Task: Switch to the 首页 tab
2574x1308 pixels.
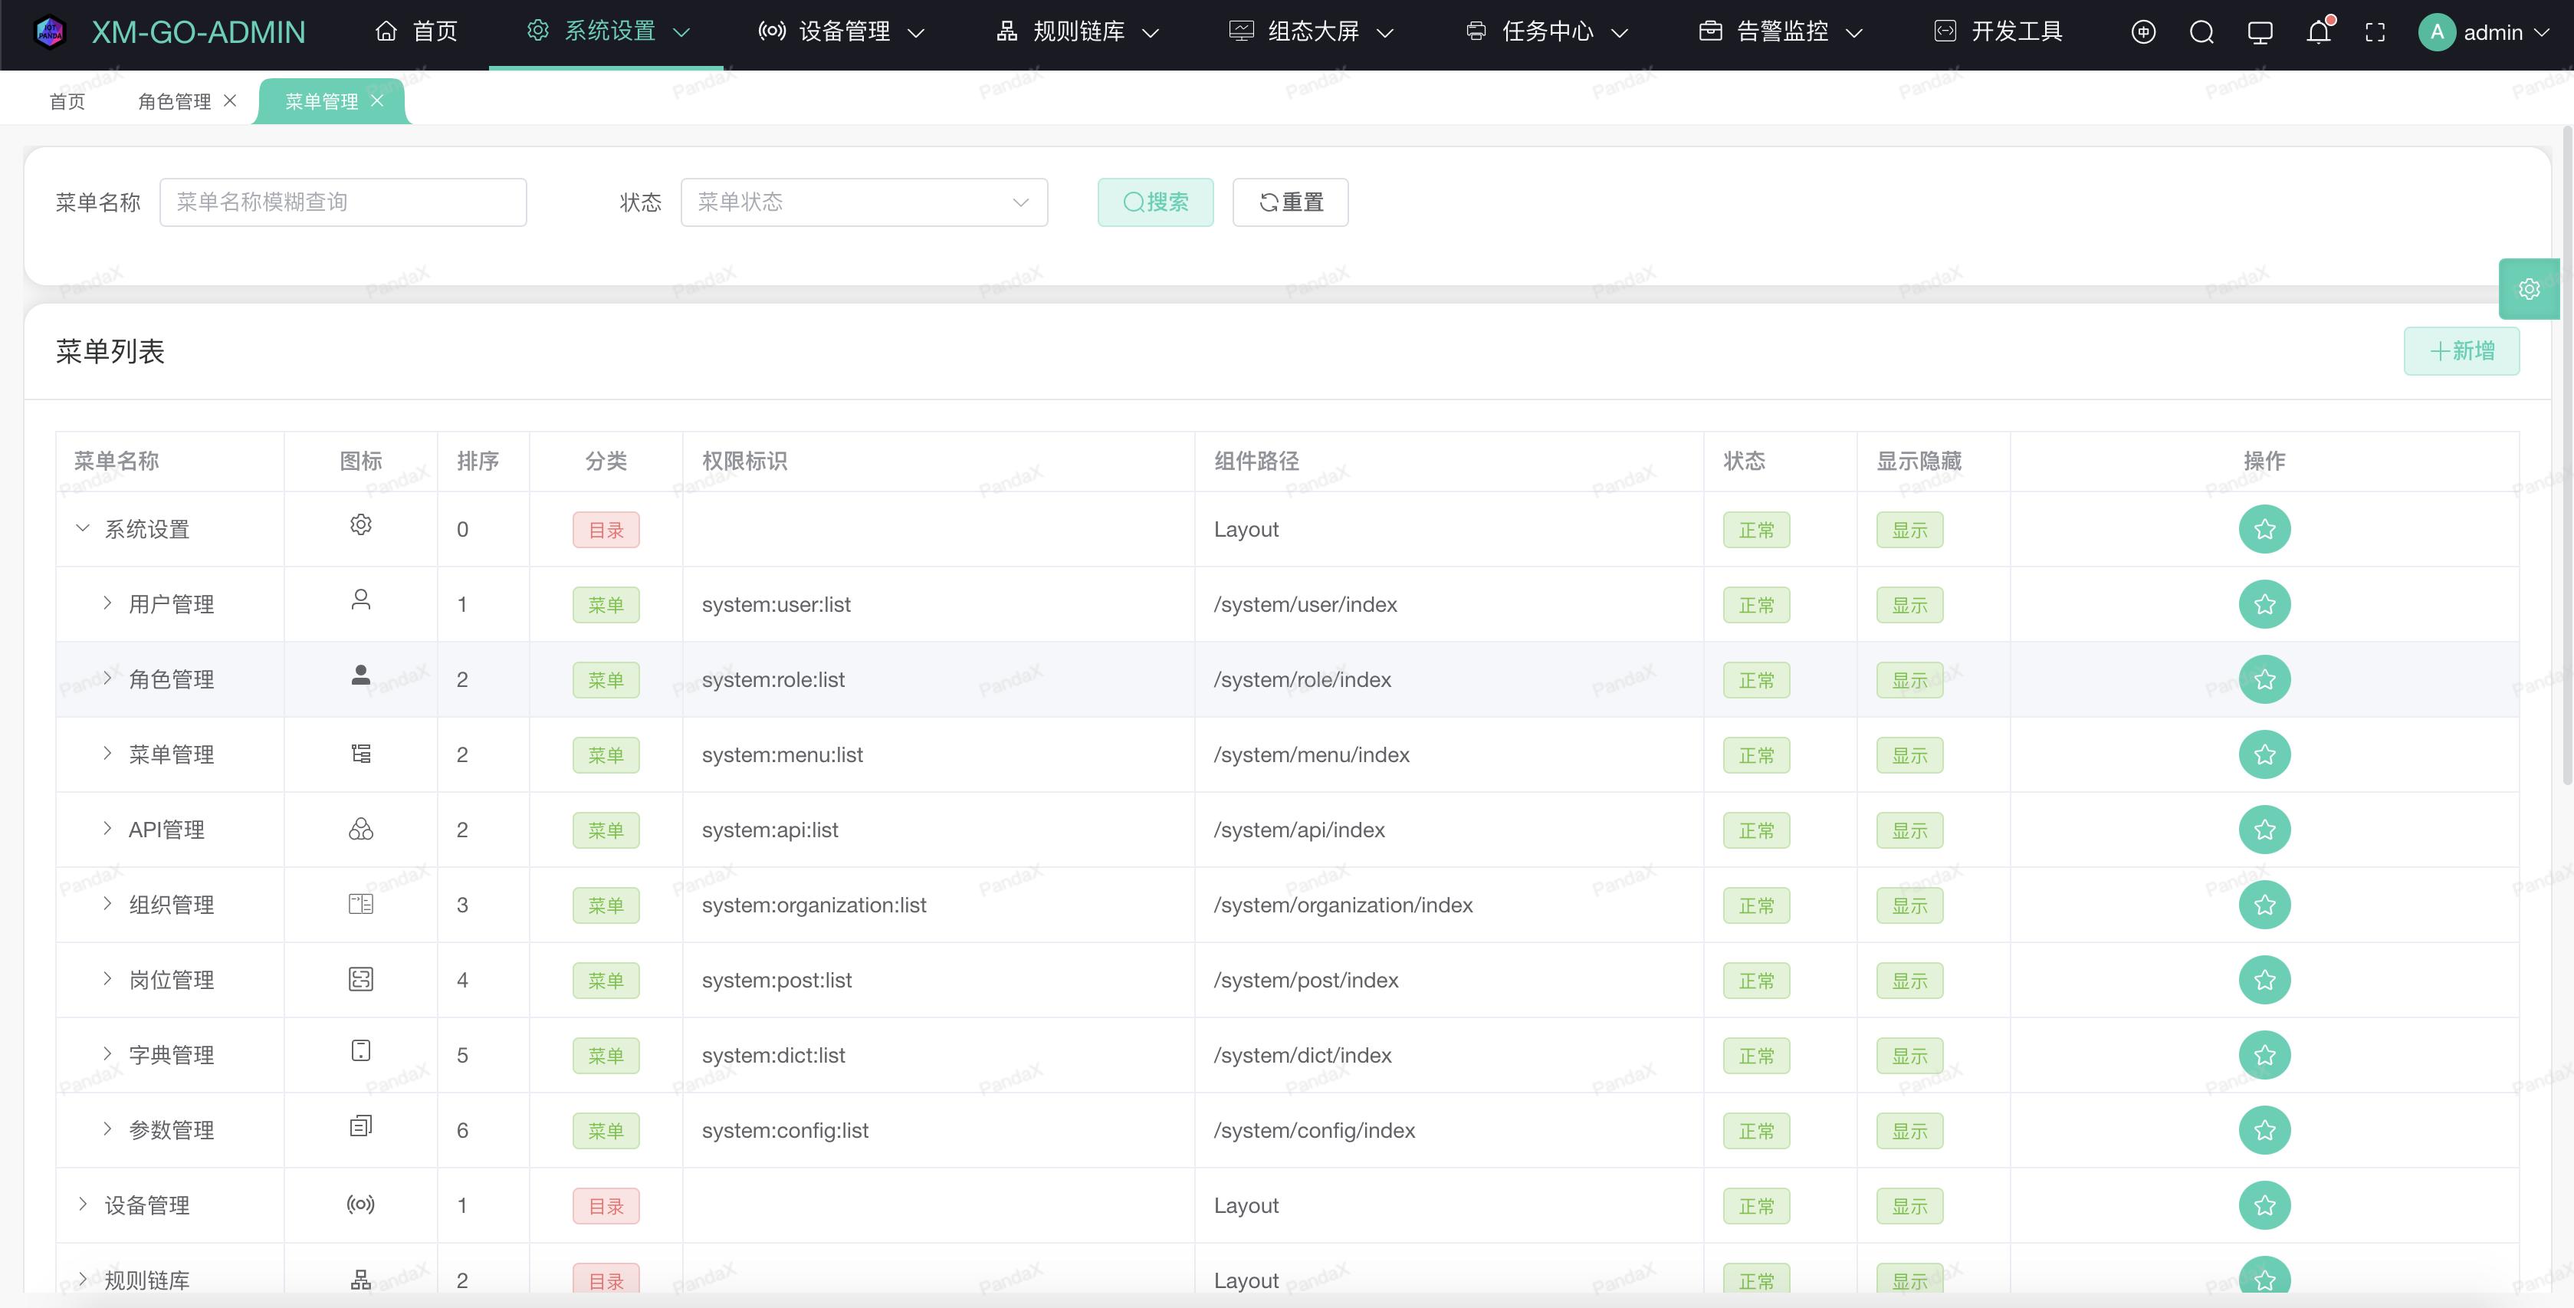Action: [67, 101]
